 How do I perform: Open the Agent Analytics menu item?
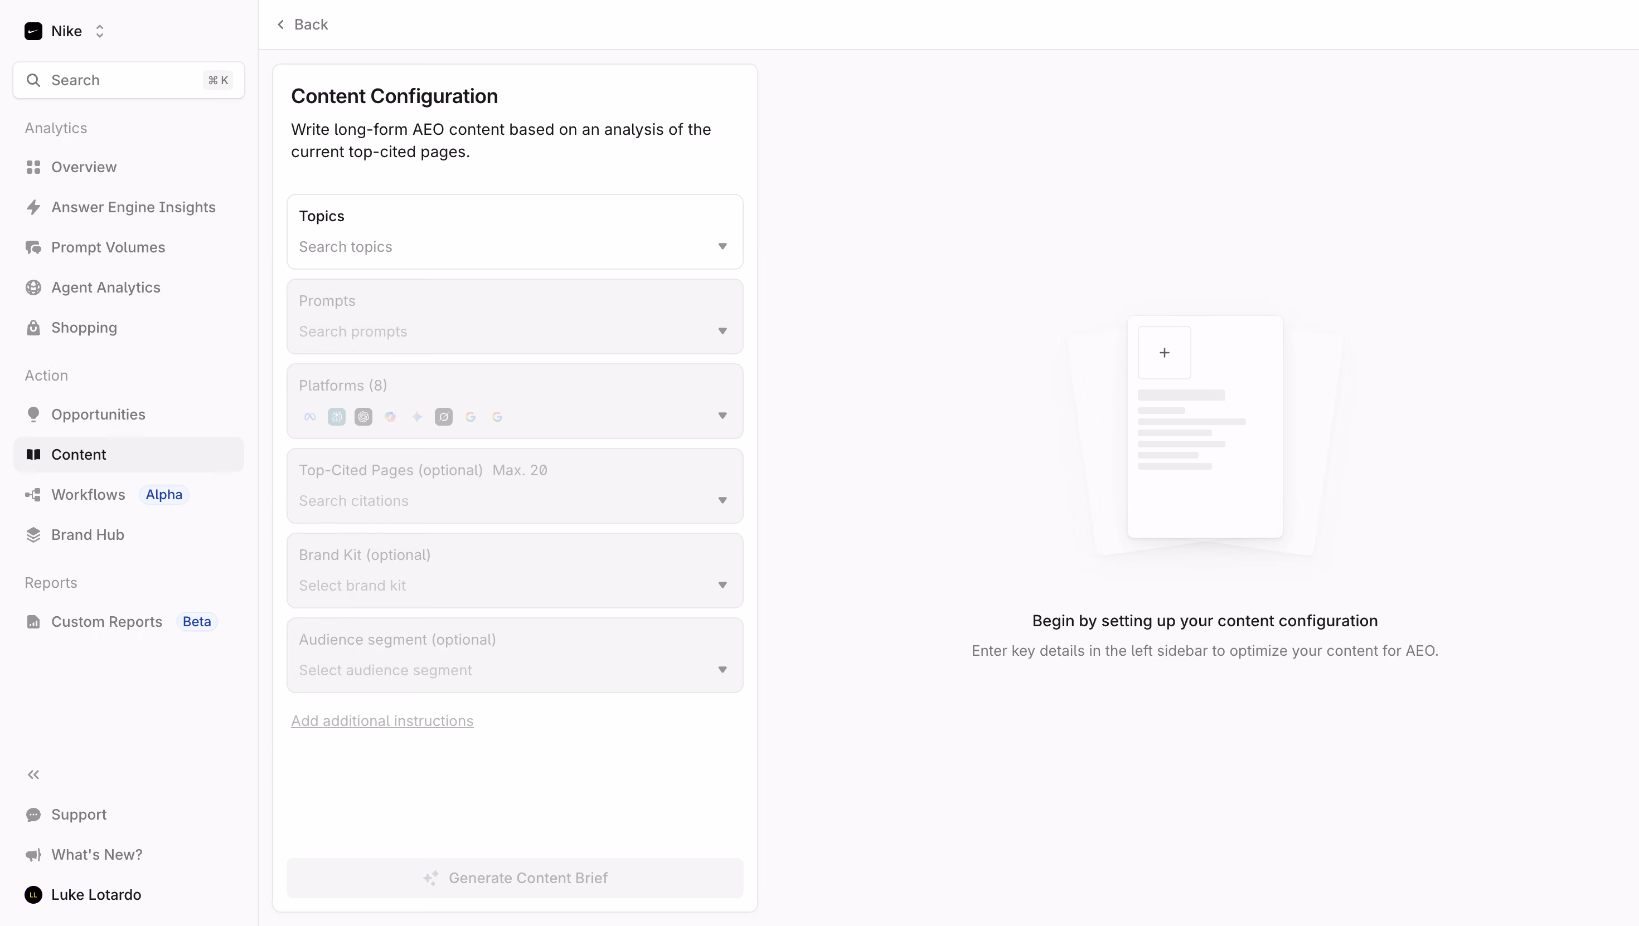[129, 287]
